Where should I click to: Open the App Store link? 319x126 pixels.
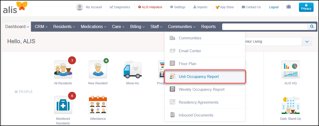224,7
